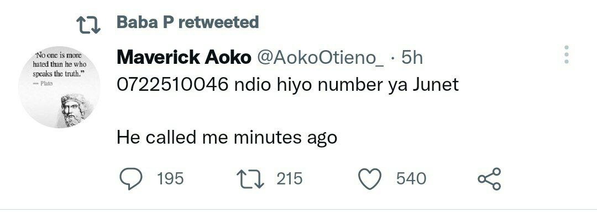This screenshot has width=597, height=213.
Task: Click the retweet indicator icon above the tweet
Action: click(x=88, y=25)
